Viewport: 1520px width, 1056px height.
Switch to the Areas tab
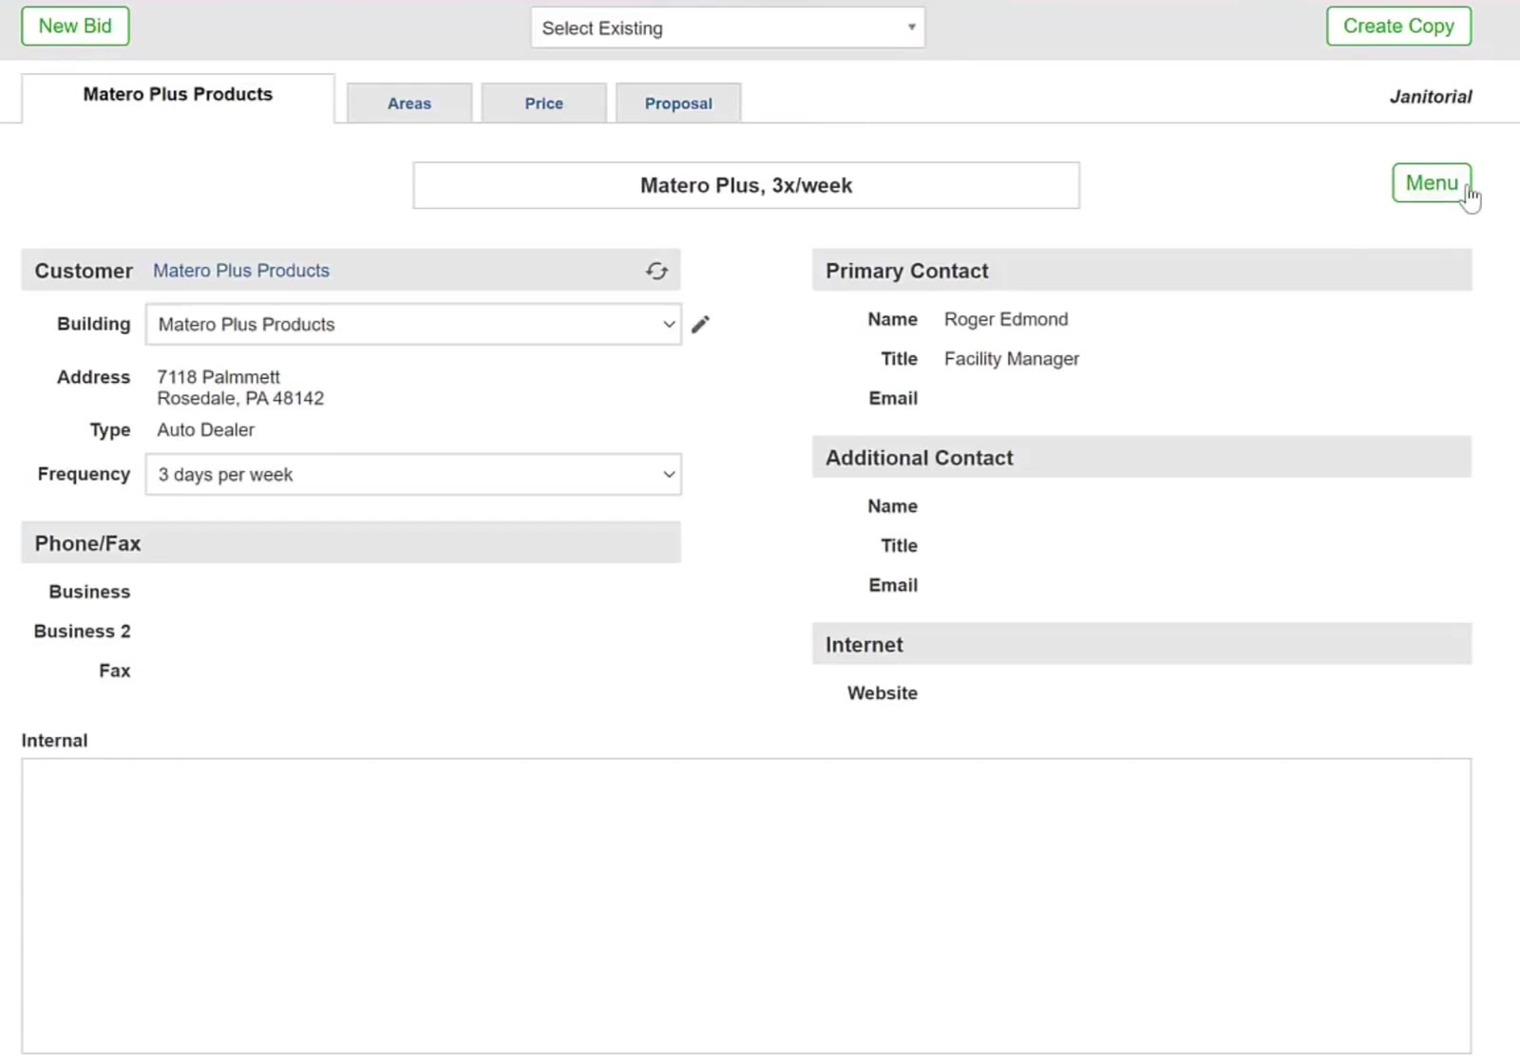[409, 103]
